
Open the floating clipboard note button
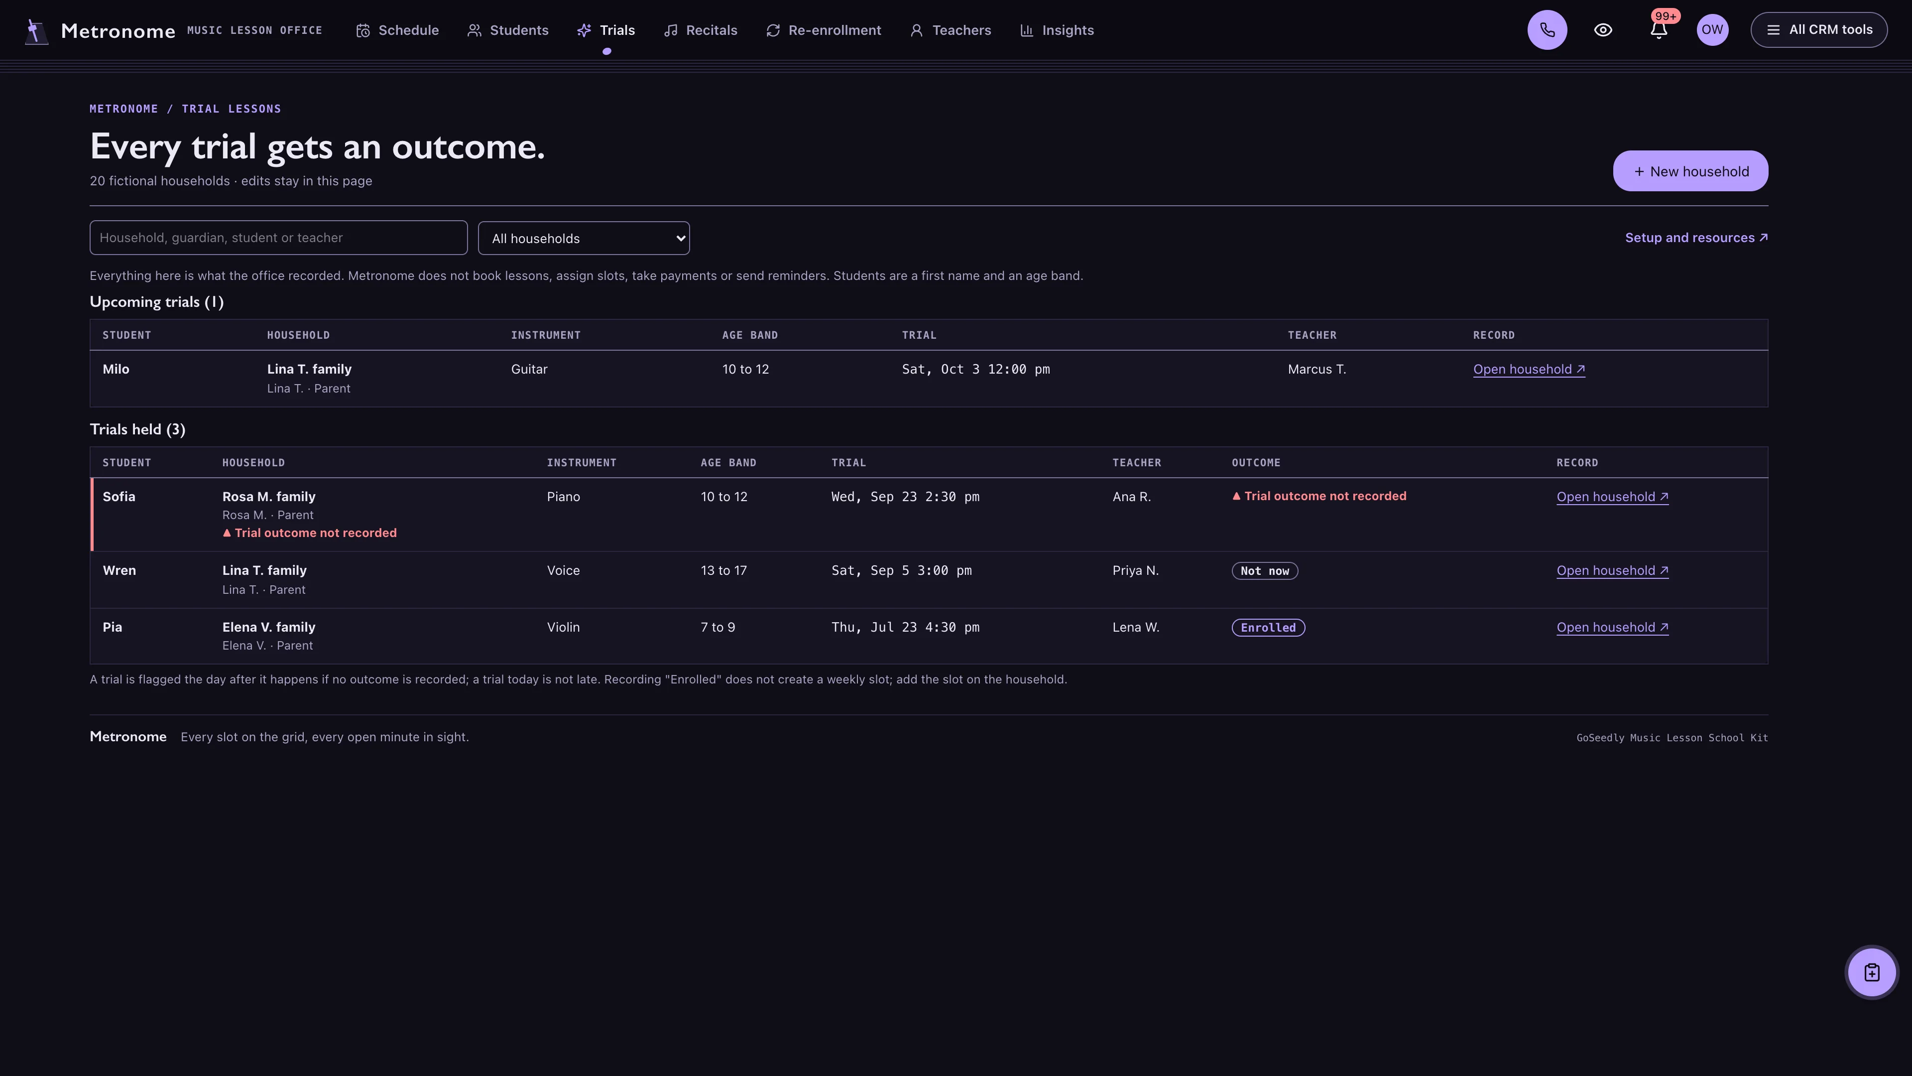click(1871, 972)
